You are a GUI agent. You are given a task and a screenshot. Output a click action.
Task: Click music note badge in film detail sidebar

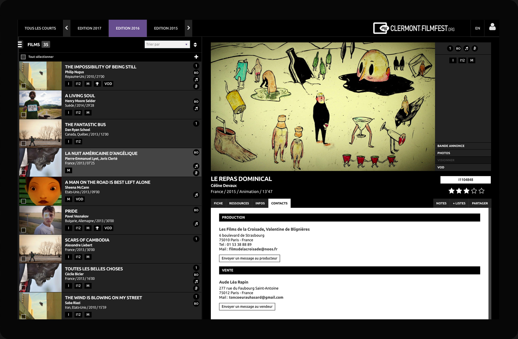pos(467,48)
